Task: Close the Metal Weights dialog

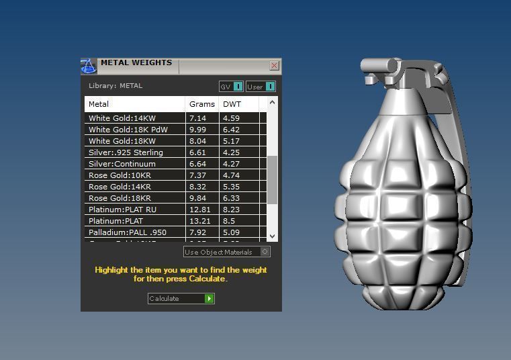Action: point(275,66)
